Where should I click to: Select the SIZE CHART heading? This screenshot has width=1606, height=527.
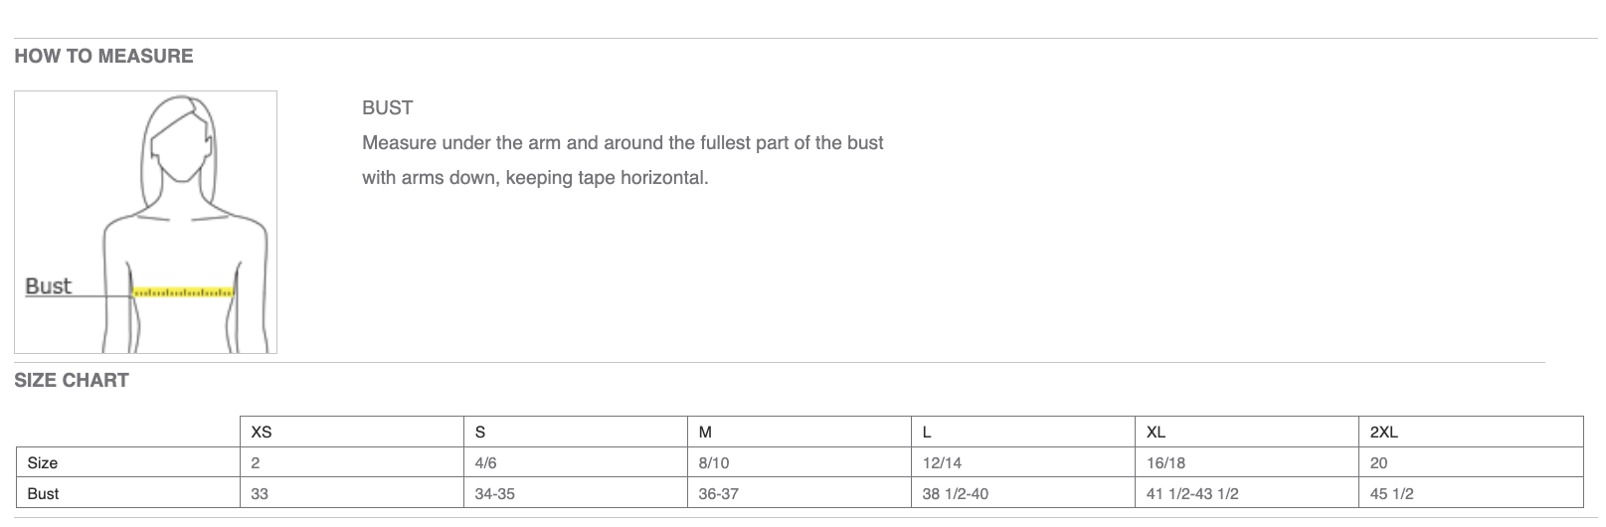point(72,380)
